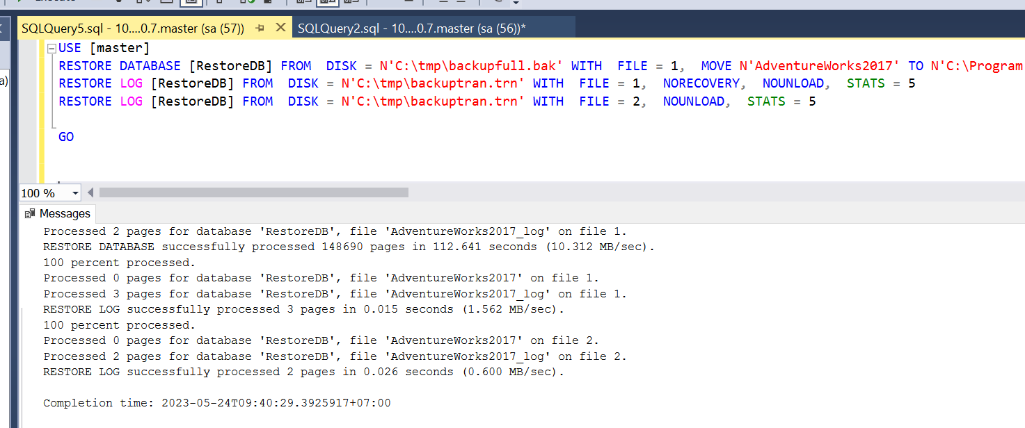Click the editor scrollbar left arrow
This screenshot has height=428, width=1025.
90,192
